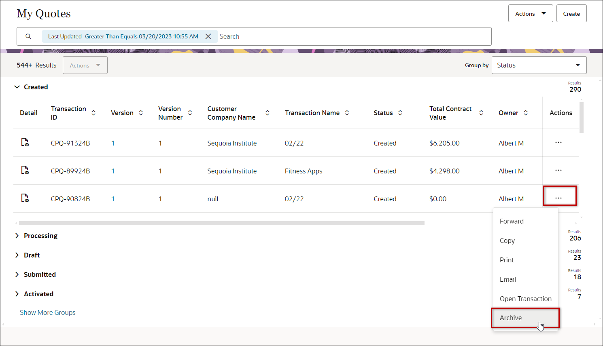View details icon on the CPQ-90824B row
This screenshot has width=603, height=346.
tap(25, 198)
